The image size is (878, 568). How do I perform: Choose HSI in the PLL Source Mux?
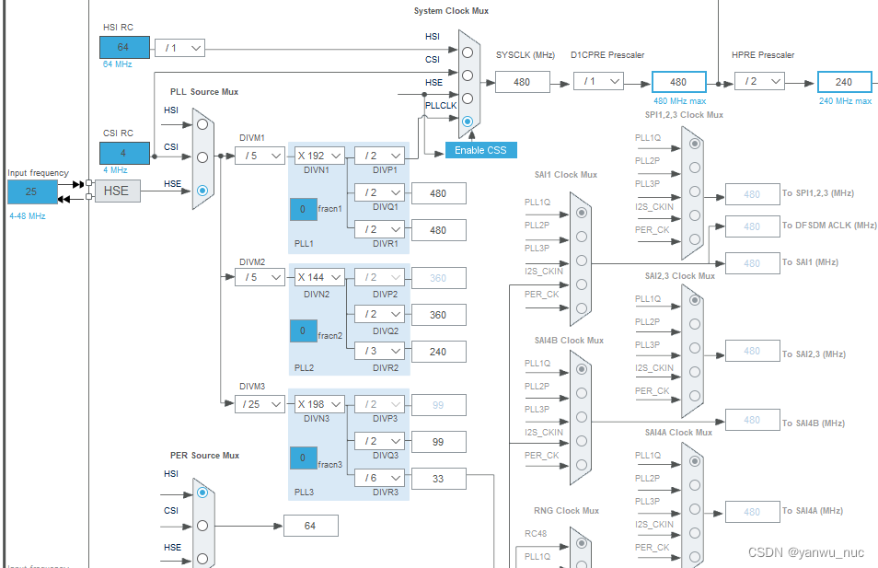[202, 124]
